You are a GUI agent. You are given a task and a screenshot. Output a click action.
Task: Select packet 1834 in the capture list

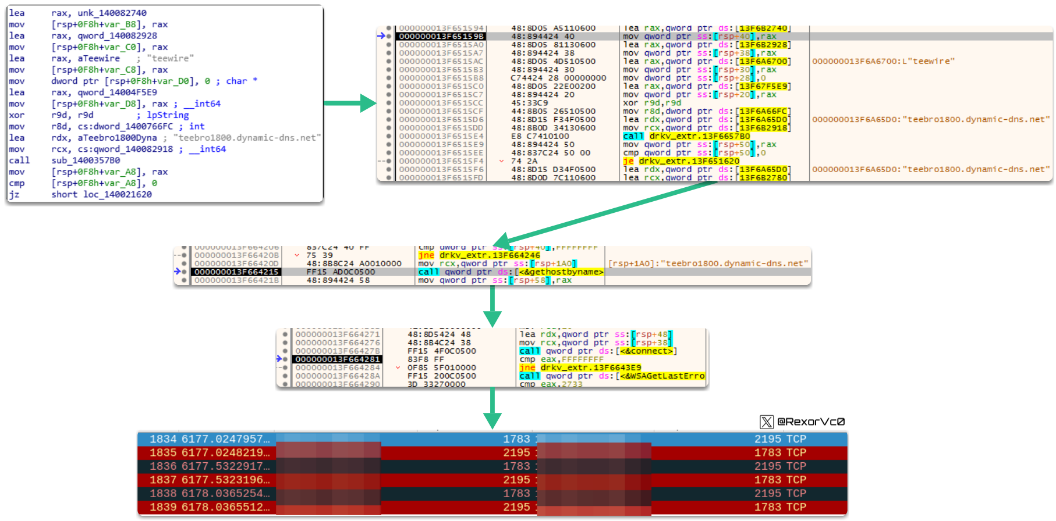click(492, 439)
